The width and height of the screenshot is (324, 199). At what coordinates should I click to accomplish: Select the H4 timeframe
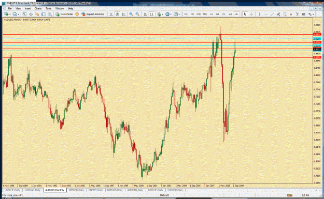217,14
